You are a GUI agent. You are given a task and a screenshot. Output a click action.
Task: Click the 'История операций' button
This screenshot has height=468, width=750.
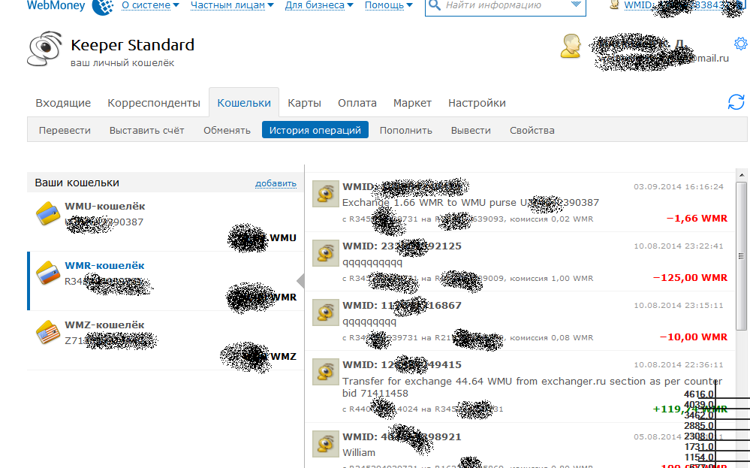click(x=315, y=130)
